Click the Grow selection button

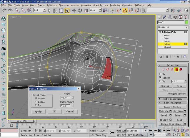(179, 86)
